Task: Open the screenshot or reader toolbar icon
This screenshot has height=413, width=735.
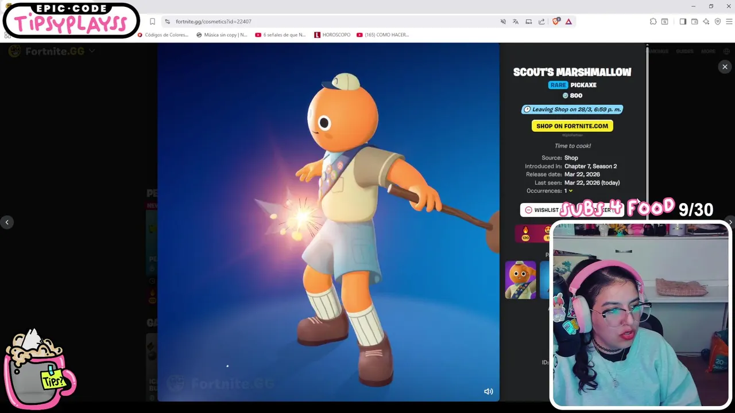Action: click(664, 21)
